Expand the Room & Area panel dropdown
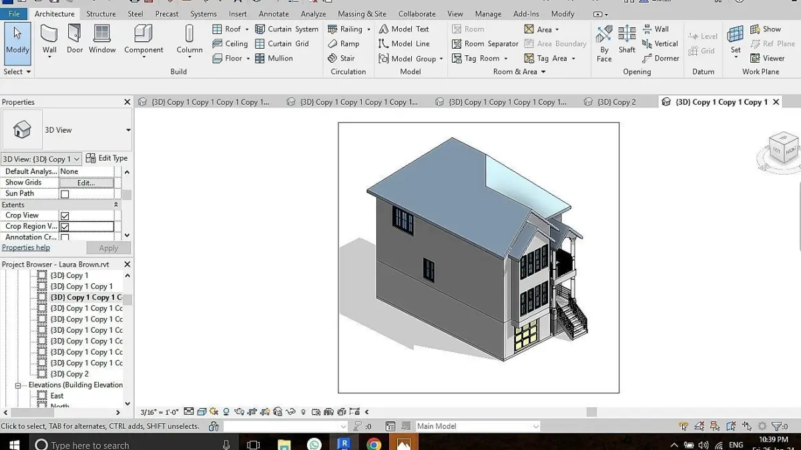 (x=519, y=71)
